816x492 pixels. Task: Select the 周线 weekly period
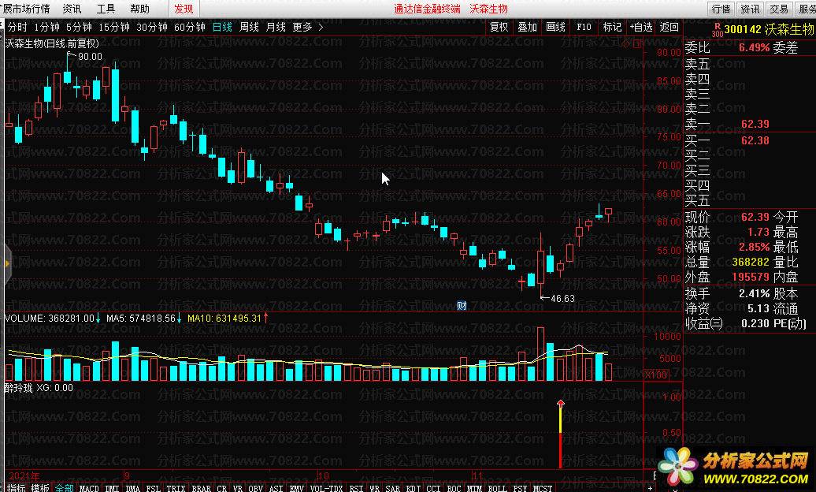click(249, 27)
